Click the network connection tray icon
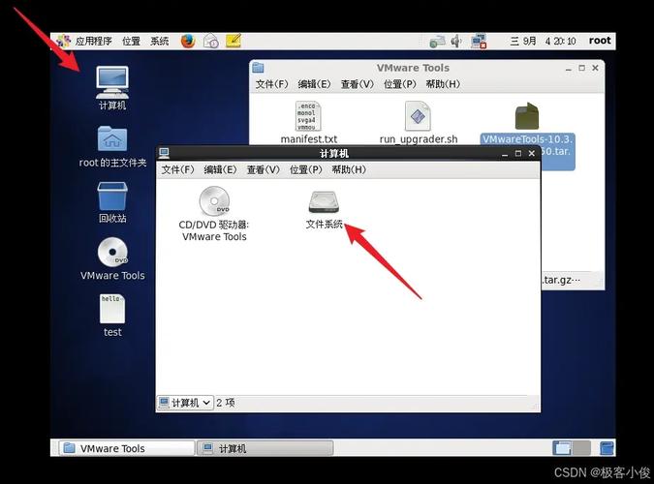 tap(479, 42)
